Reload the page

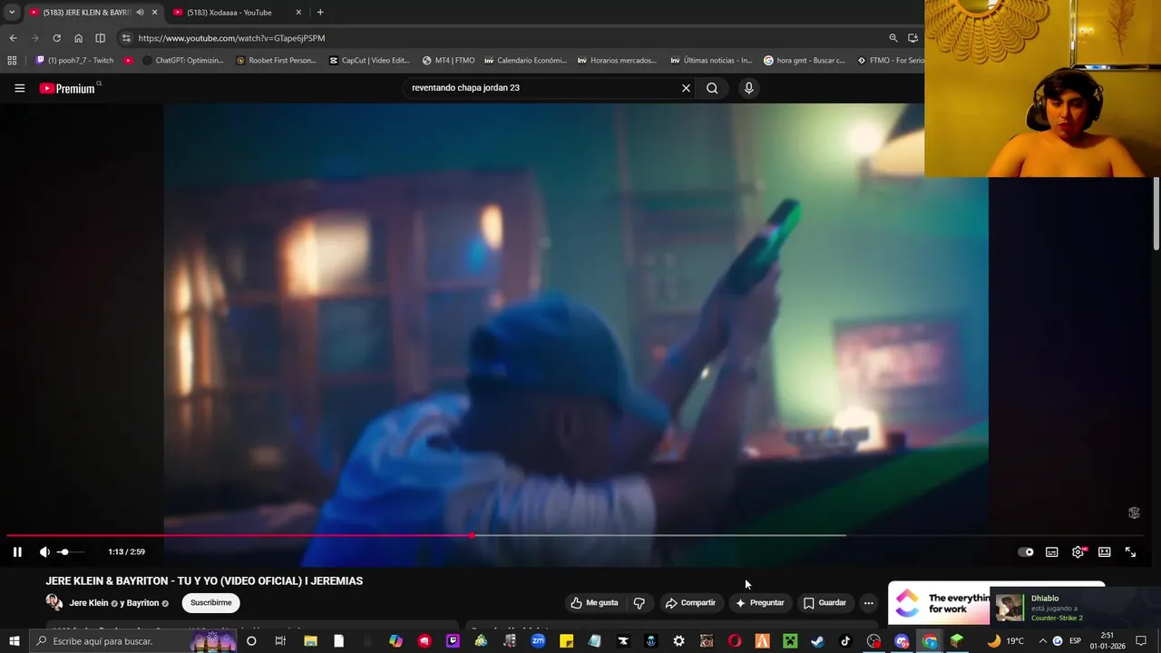(56, 38)
